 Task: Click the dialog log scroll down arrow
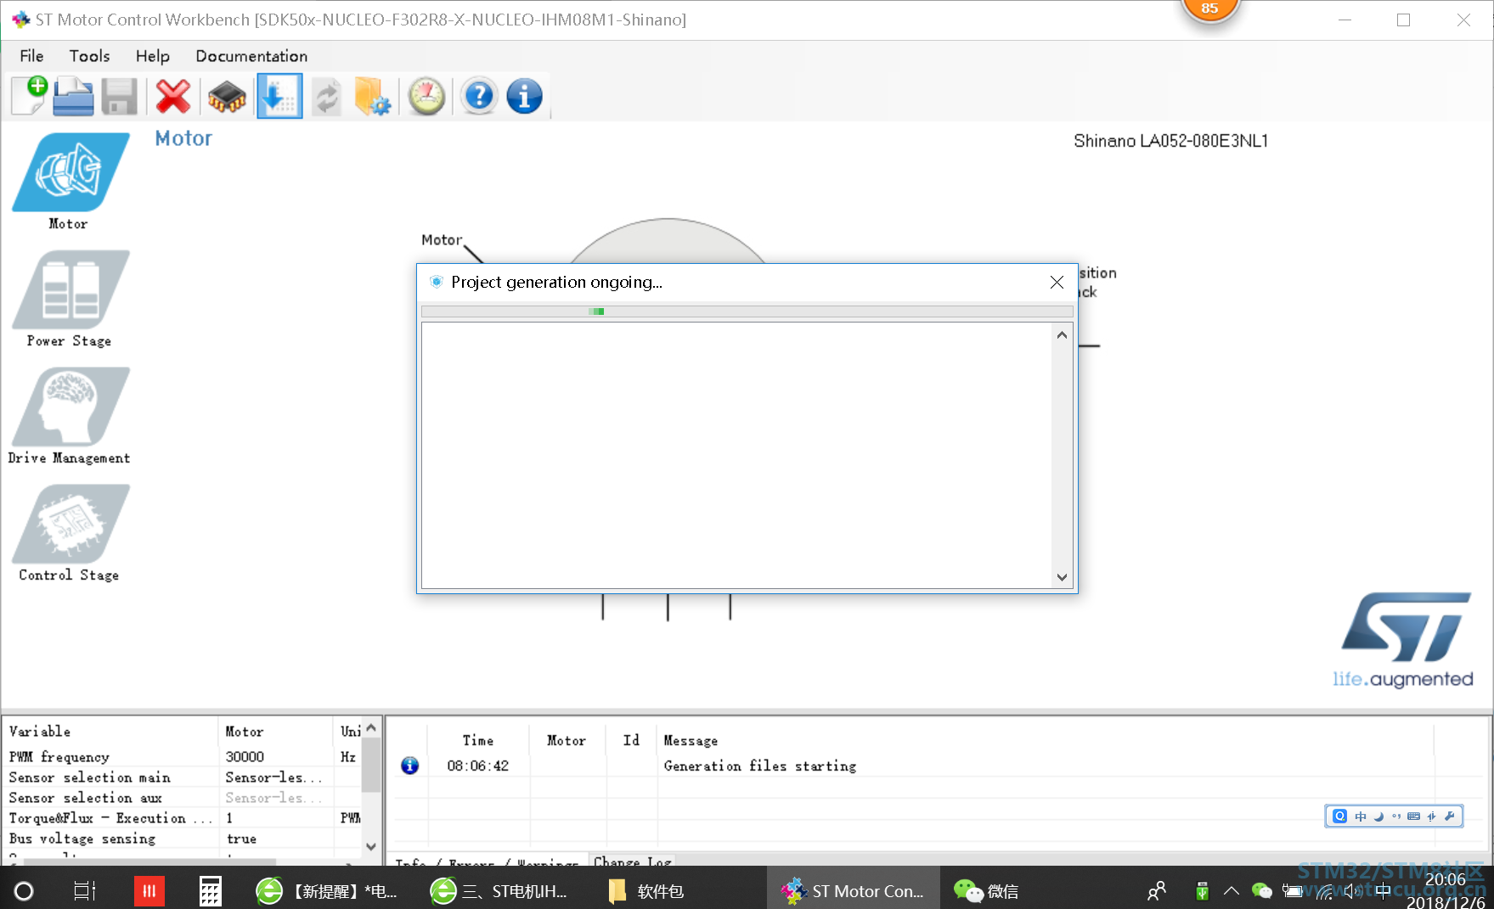pyautogui.click(x=1062, y=577)
